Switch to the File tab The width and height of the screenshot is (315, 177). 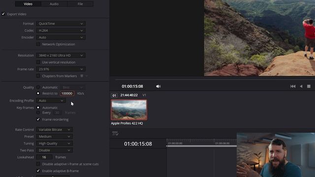[x=80, y=4]
